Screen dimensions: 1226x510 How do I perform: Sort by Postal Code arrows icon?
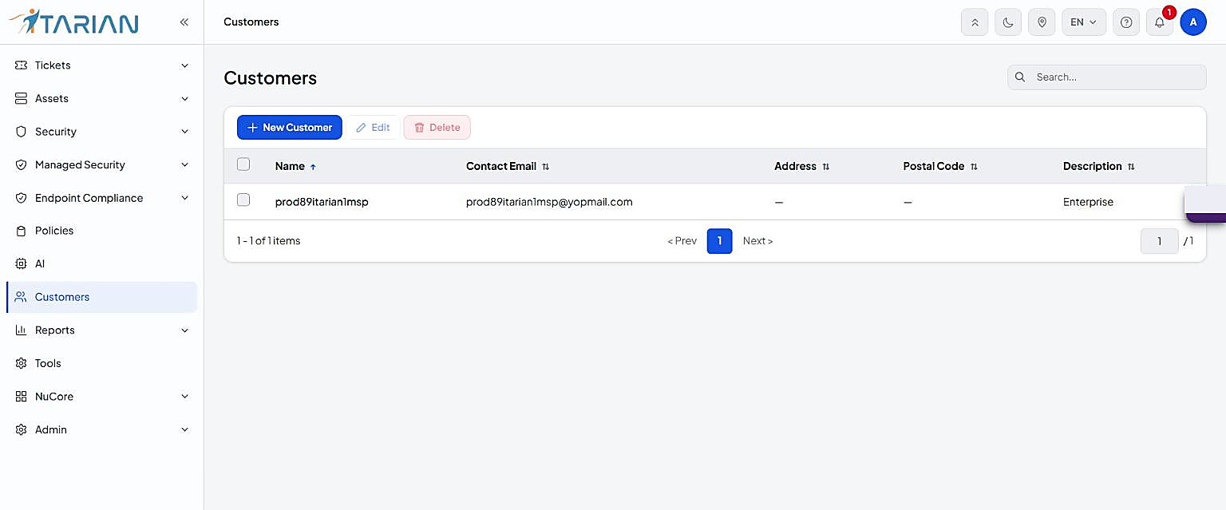pos(974,167)
